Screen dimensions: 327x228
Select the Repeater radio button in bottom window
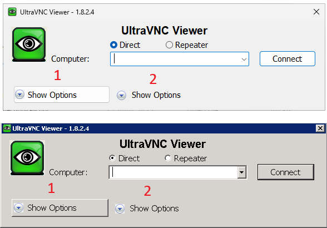point(168,158)
